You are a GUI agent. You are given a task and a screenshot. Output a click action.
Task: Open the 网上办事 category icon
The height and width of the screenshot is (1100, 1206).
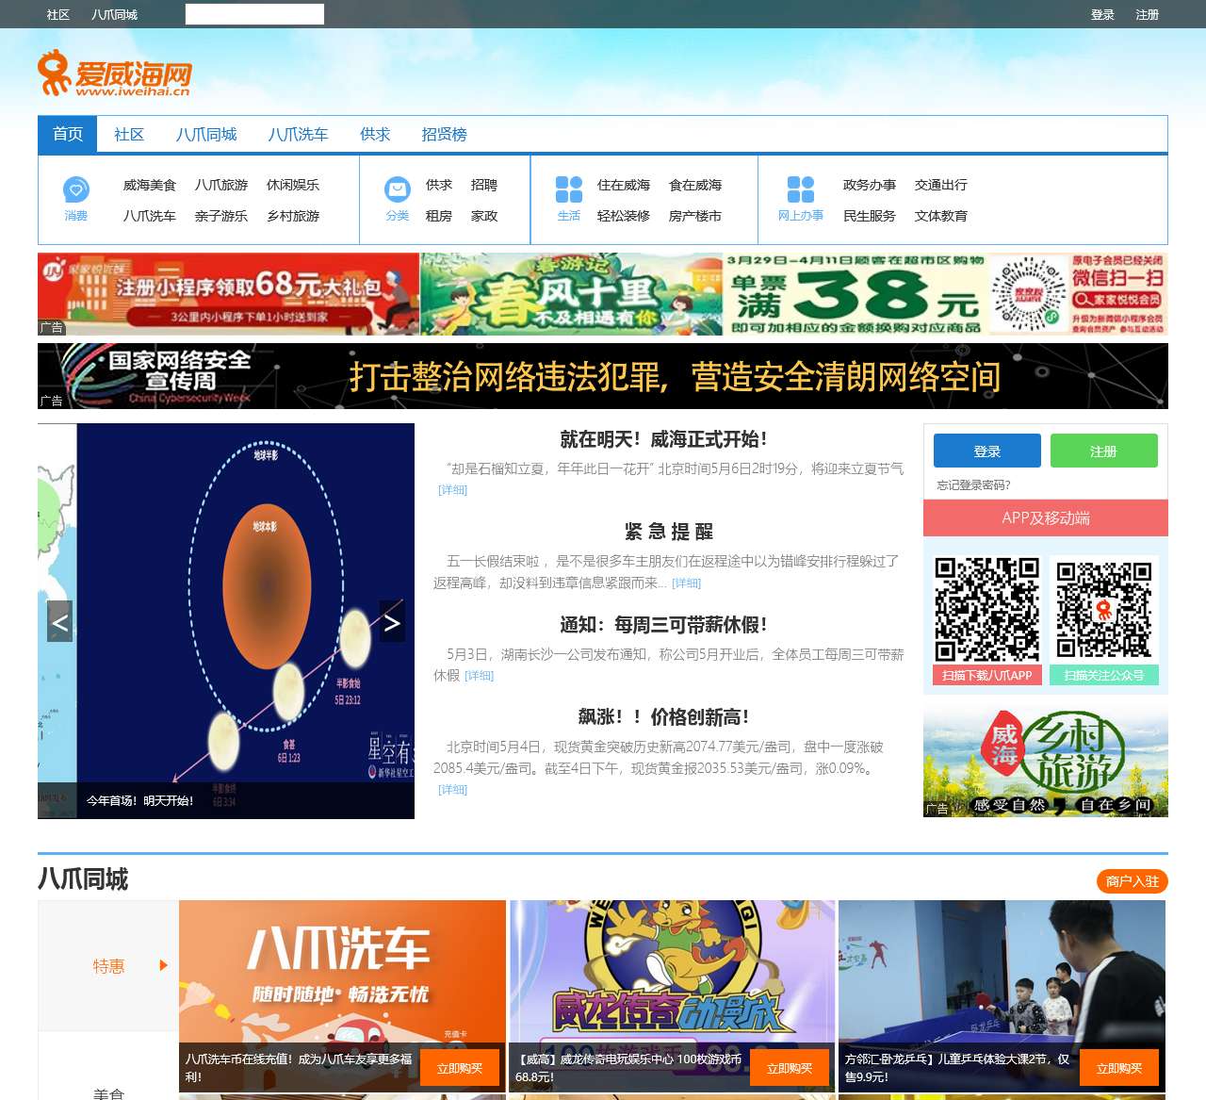[x=801, y=189]
